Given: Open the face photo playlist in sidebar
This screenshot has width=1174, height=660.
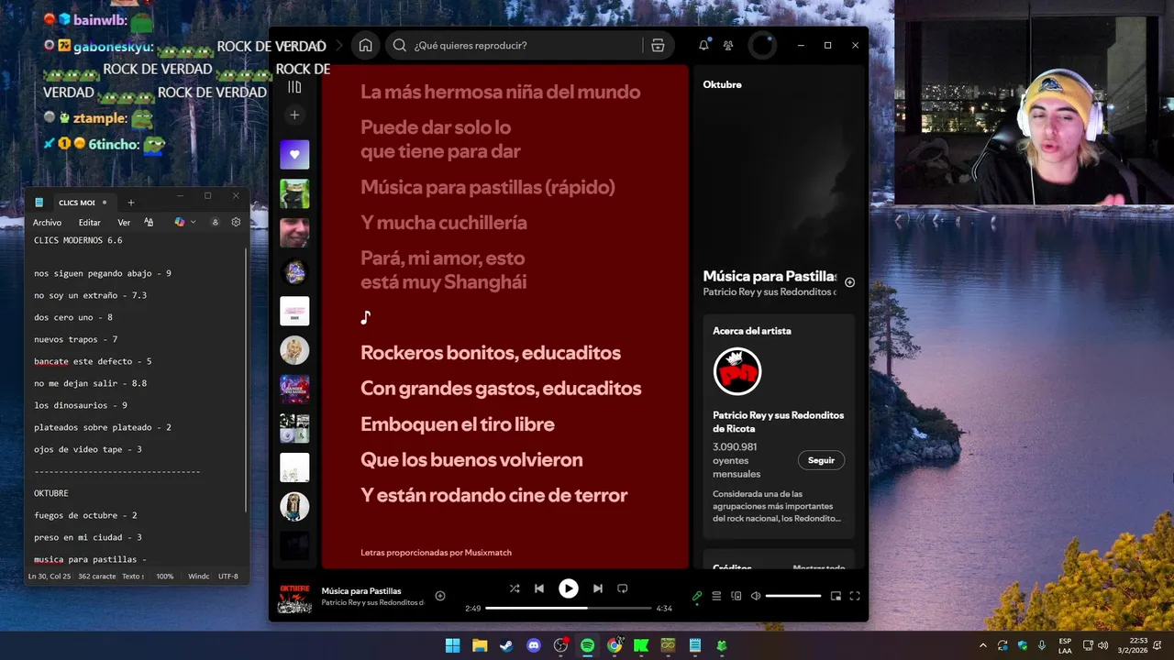Looking at the screenshot, I should click(294, 233).
